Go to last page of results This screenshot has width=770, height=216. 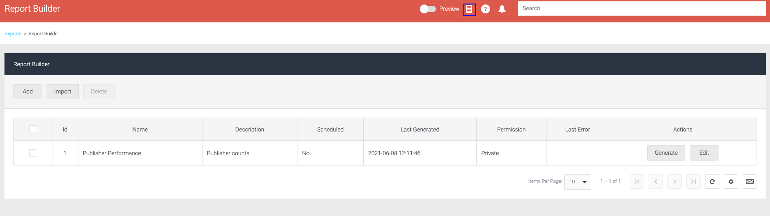pos(693,182)
